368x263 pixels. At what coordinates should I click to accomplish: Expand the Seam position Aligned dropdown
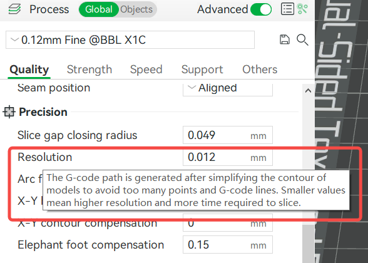point(228,88)
